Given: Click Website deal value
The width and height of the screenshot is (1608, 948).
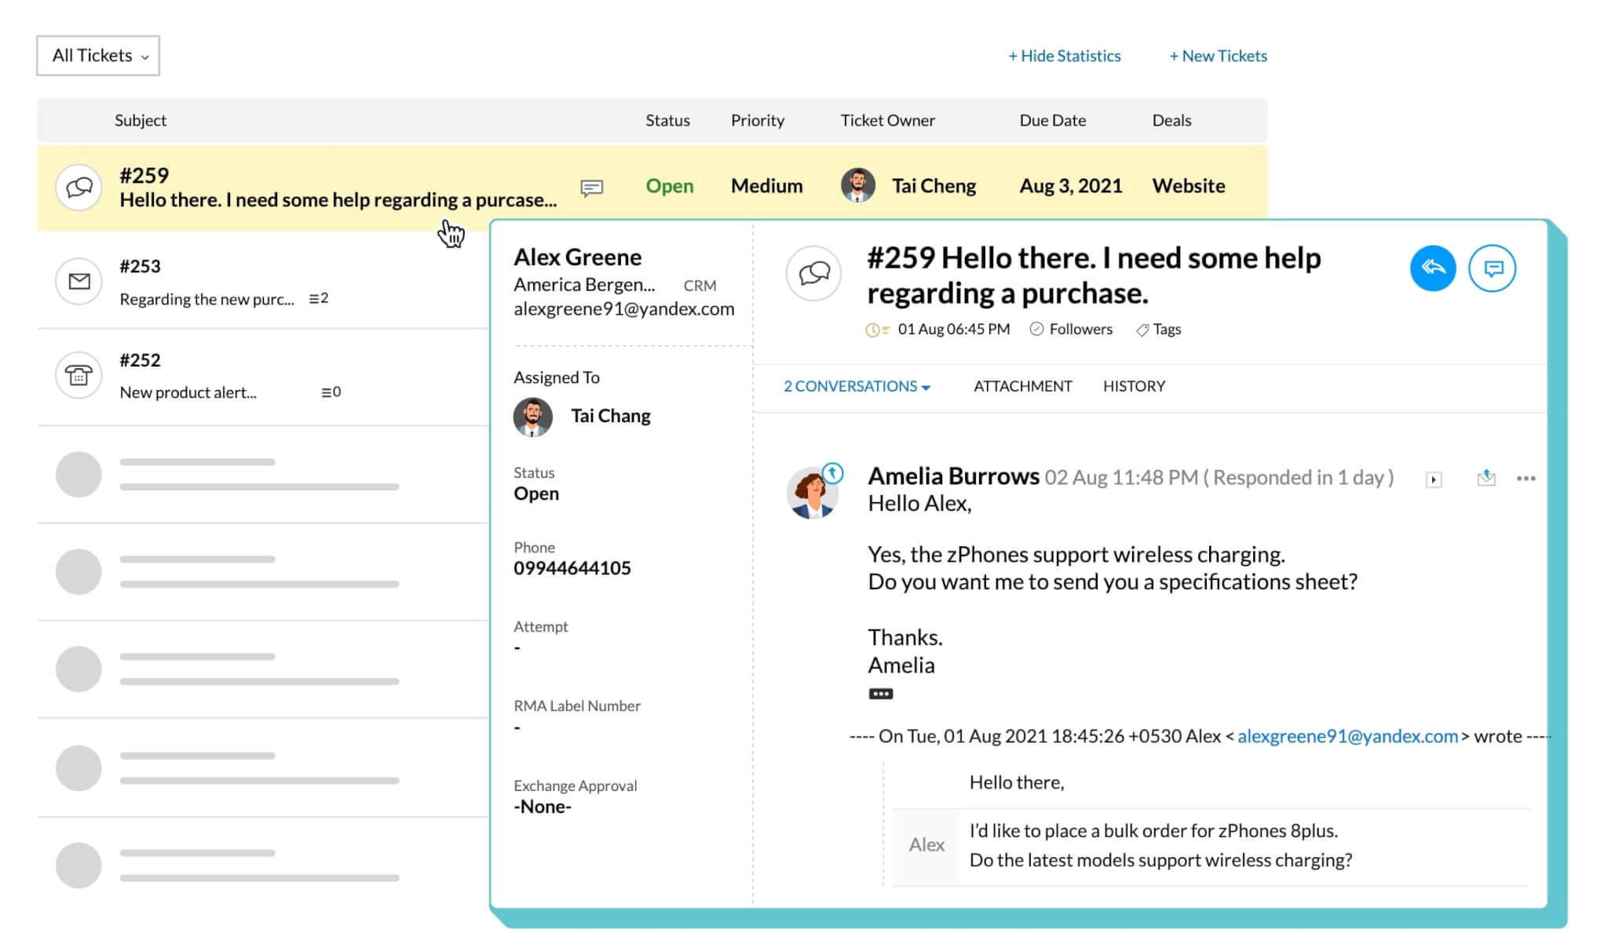Looking at the screenshot, I should click(x=1189, y=186).
